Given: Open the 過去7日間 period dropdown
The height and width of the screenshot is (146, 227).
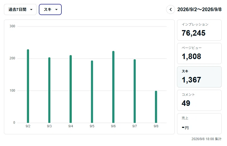Looking at the screenshot, I should [20, 9].
